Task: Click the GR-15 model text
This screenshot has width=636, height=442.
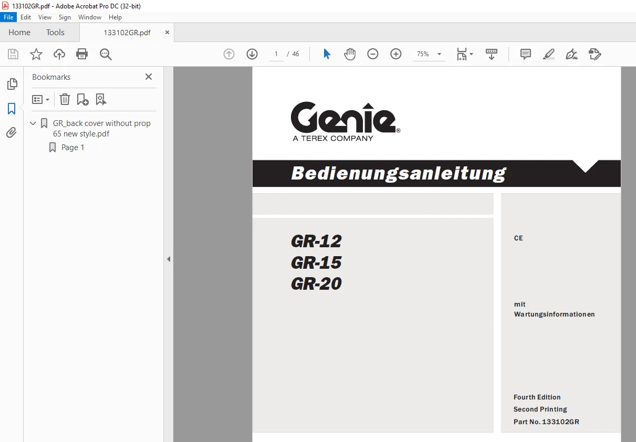Action: pyautogui.click(x=316, y=262)
